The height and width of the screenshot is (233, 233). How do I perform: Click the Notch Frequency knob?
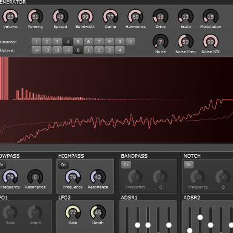(x=198, y=177)
